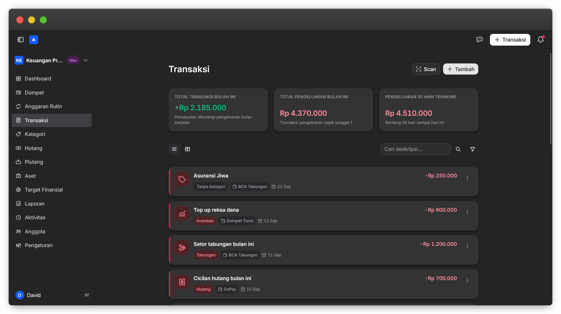Open user settings sliders next to David
This screenshot has height=314, width=561.
pos(87,295)
